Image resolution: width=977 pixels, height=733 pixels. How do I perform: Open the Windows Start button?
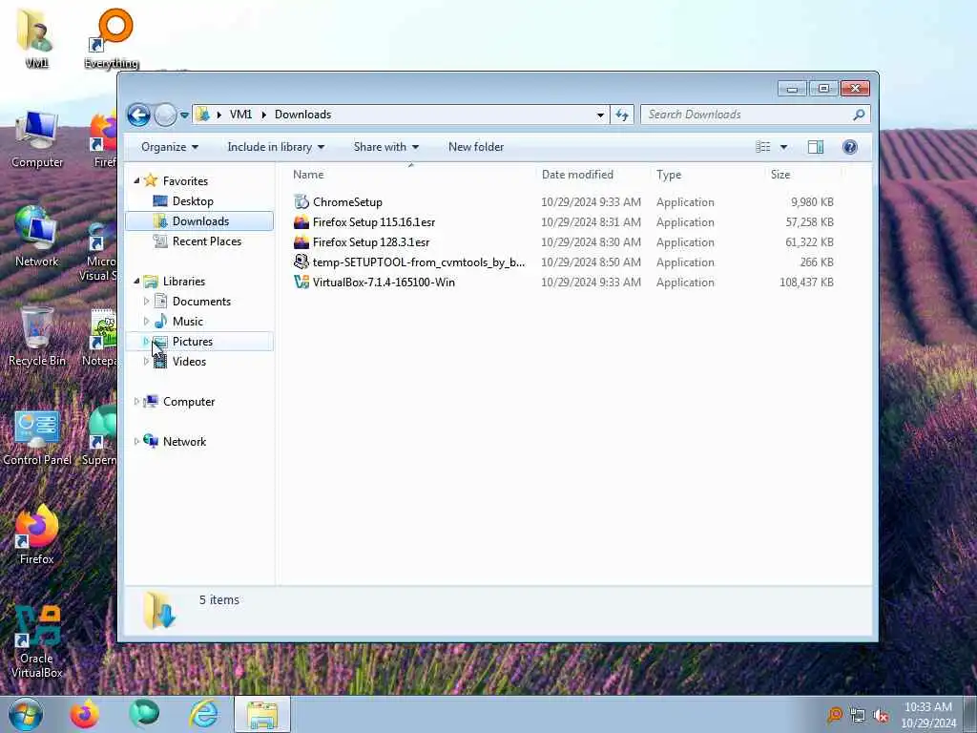pyautogui.click(x=26, y=714)
